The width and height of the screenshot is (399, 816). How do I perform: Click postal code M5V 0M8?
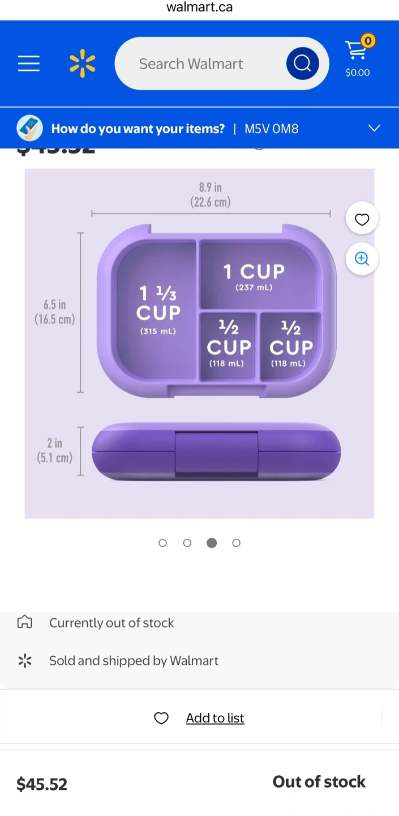pyautogui.click(x=271, y=129)
